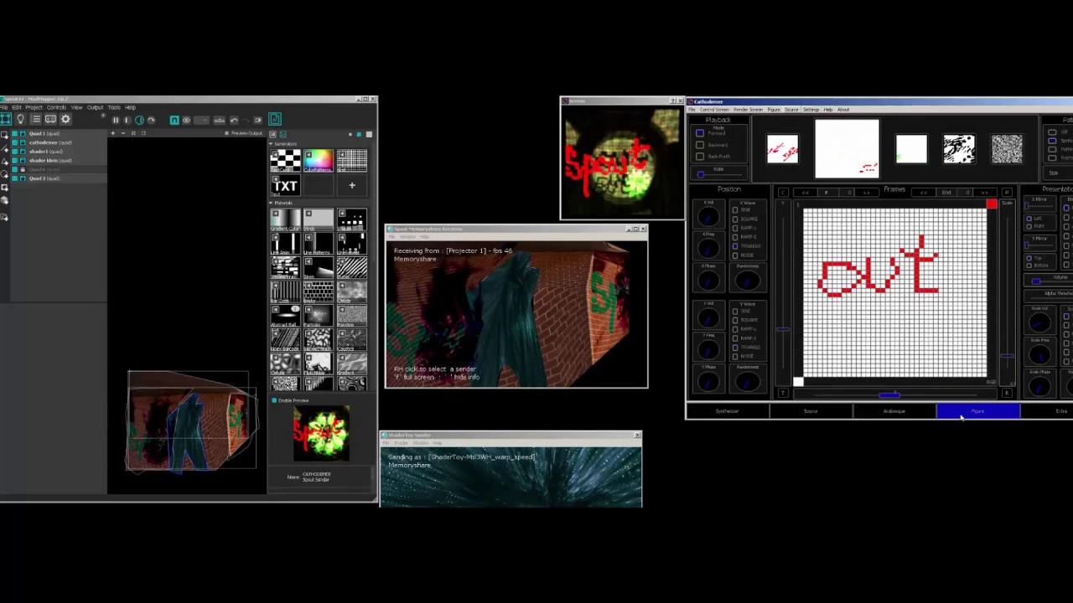Viewport: 1073px width, 603px height.
Task: Open MadMapper File menu
Action: coord(5,107)
